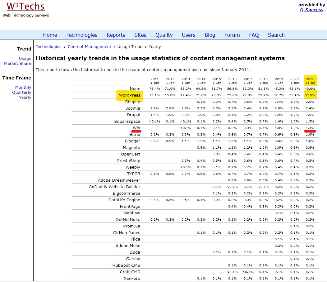
Task: Switch time frame to Yearly
Action: pos(25,98)
